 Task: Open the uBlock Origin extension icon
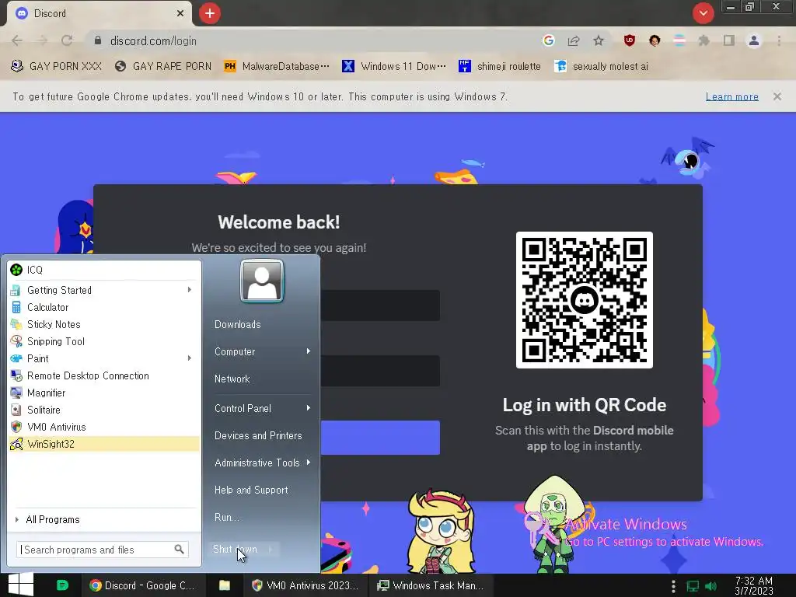630,40
